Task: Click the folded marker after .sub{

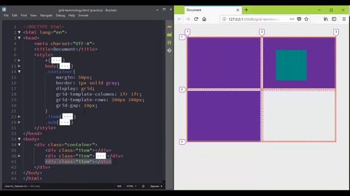Action: coord(65,122)
